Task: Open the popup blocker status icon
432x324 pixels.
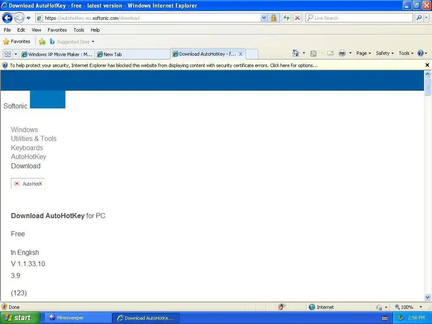Action: pos(281,307)
